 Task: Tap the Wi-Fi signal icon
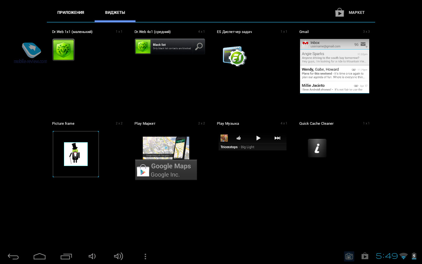(x=404, y=256)
